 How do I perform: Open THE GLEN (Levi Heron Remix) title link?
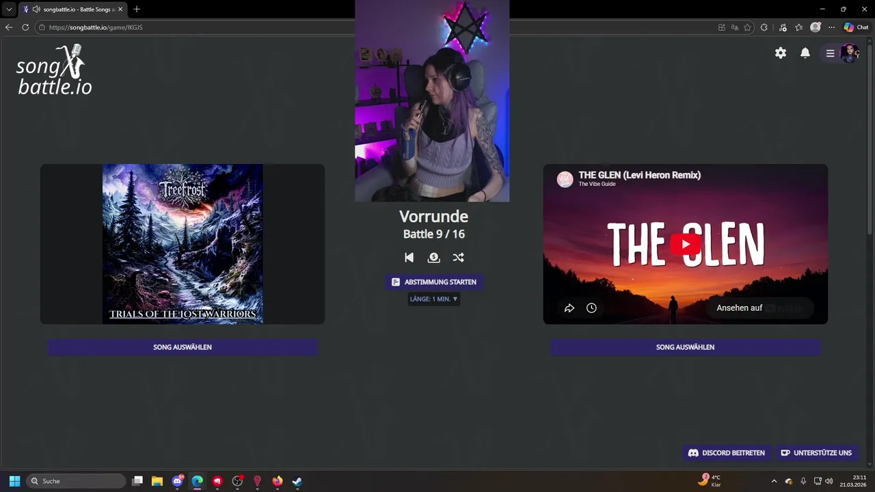click(x=639, y=175)
